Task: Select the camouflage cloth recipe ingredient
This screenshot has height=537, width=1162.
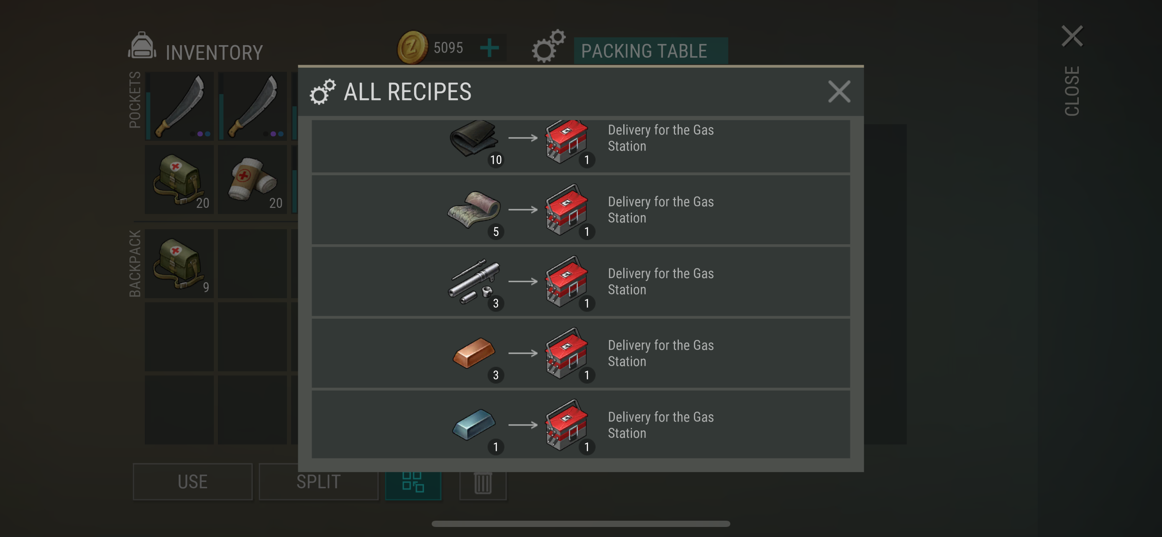Action: [474, 210]
